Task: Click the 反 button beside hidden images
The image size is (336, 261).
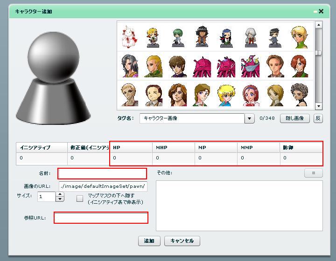Action: (x=318, y=118)
